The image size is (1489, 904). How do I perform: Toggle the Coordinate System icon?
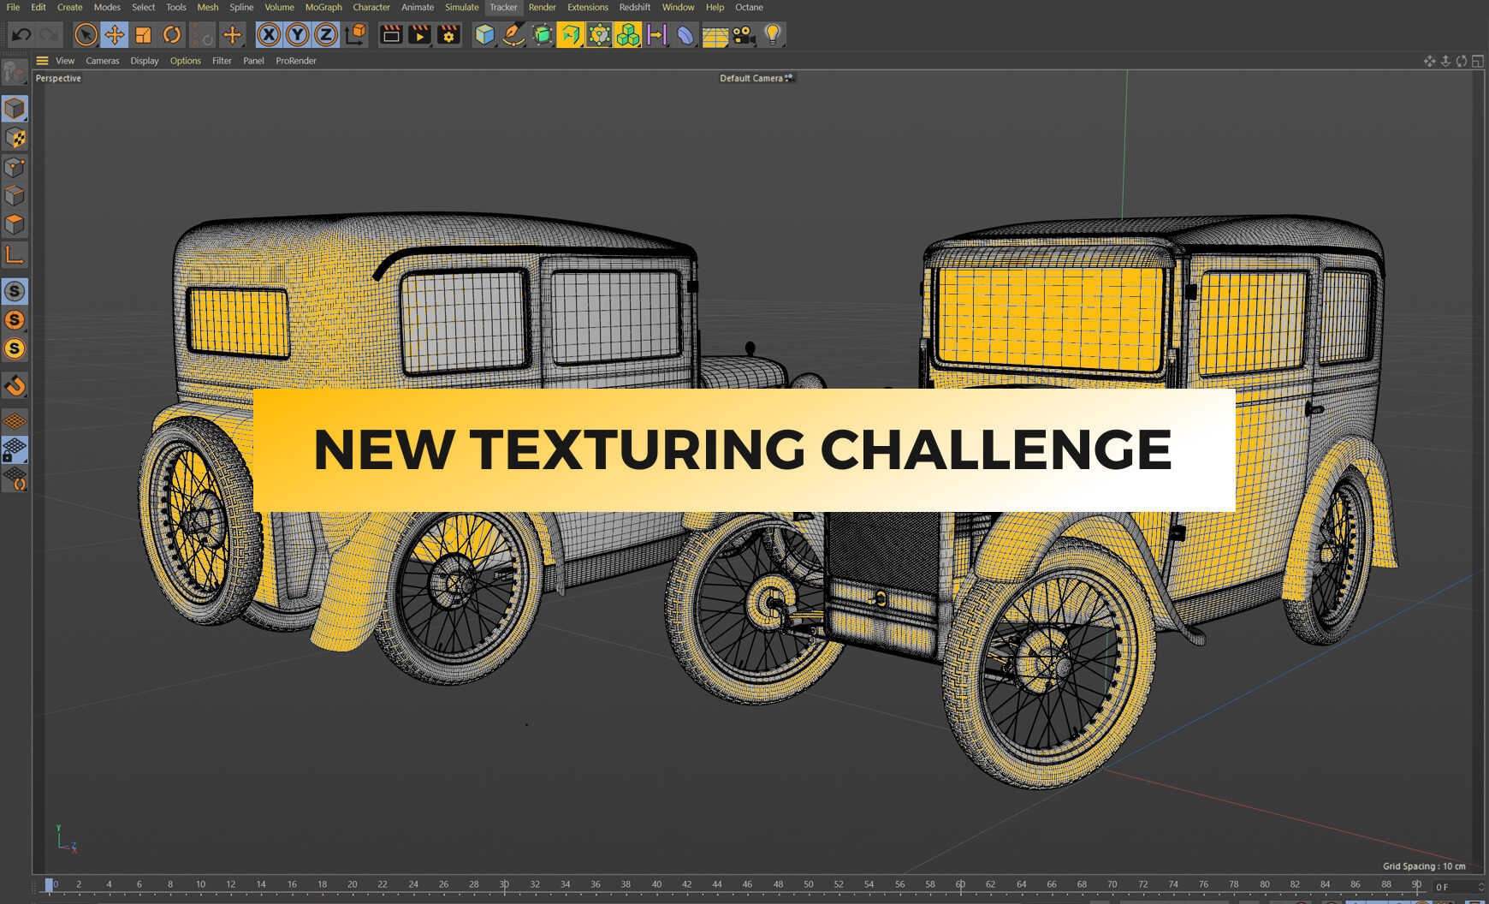pyautogui.click(x=355, y=35)
